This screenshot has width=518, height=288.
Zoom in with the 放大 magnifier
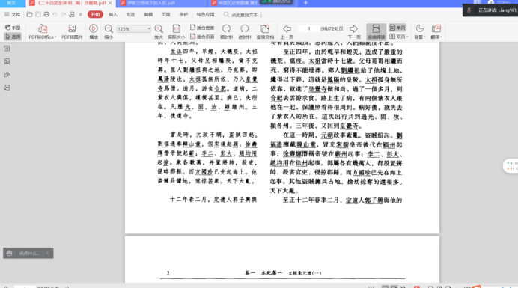tap(159, 32)
